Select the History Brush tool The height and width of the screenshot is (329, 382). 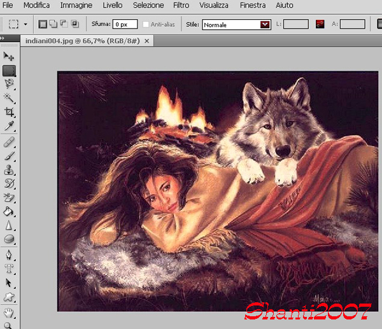tap(9, 183)
